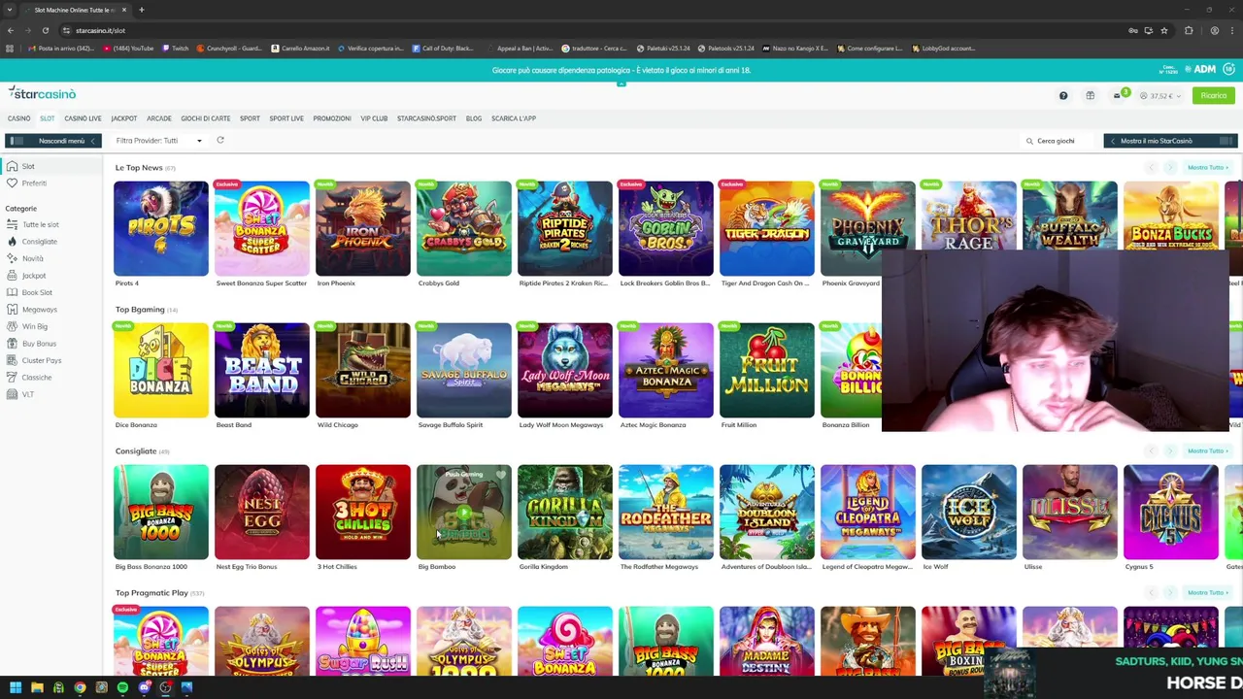Screen dimensions: 1243x699
Task: Open browser extensions puzzle icon
Action: pyautogui.click(x=1189, y=30)
